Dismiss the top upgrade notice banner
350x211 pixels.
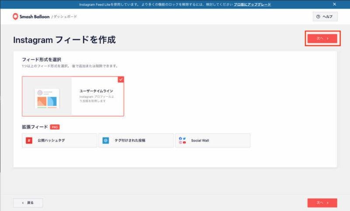335,4
